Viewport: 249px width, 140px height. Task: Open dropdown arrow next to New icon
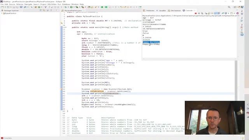(5, 7)
